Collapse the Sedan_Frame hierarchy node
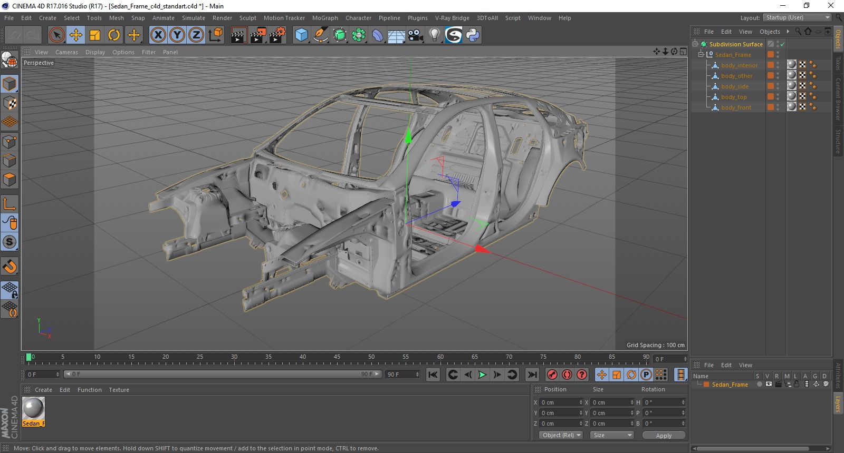 tap(701, 54)
